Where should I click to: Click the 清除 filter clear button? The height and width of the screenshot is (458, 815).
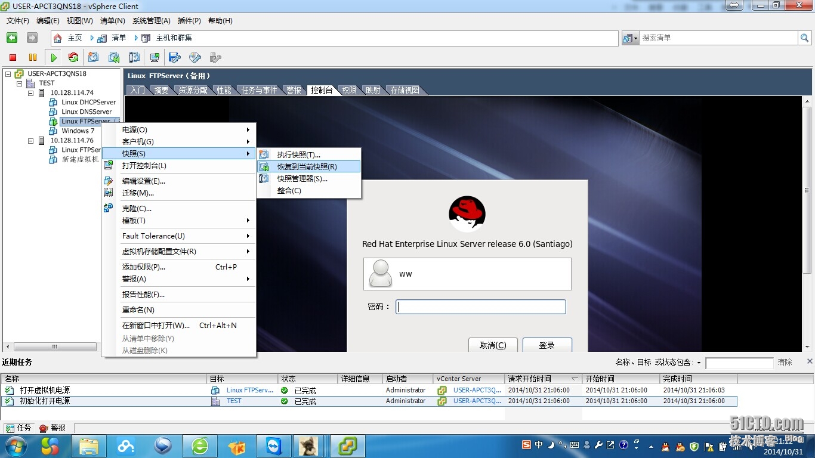785,362
